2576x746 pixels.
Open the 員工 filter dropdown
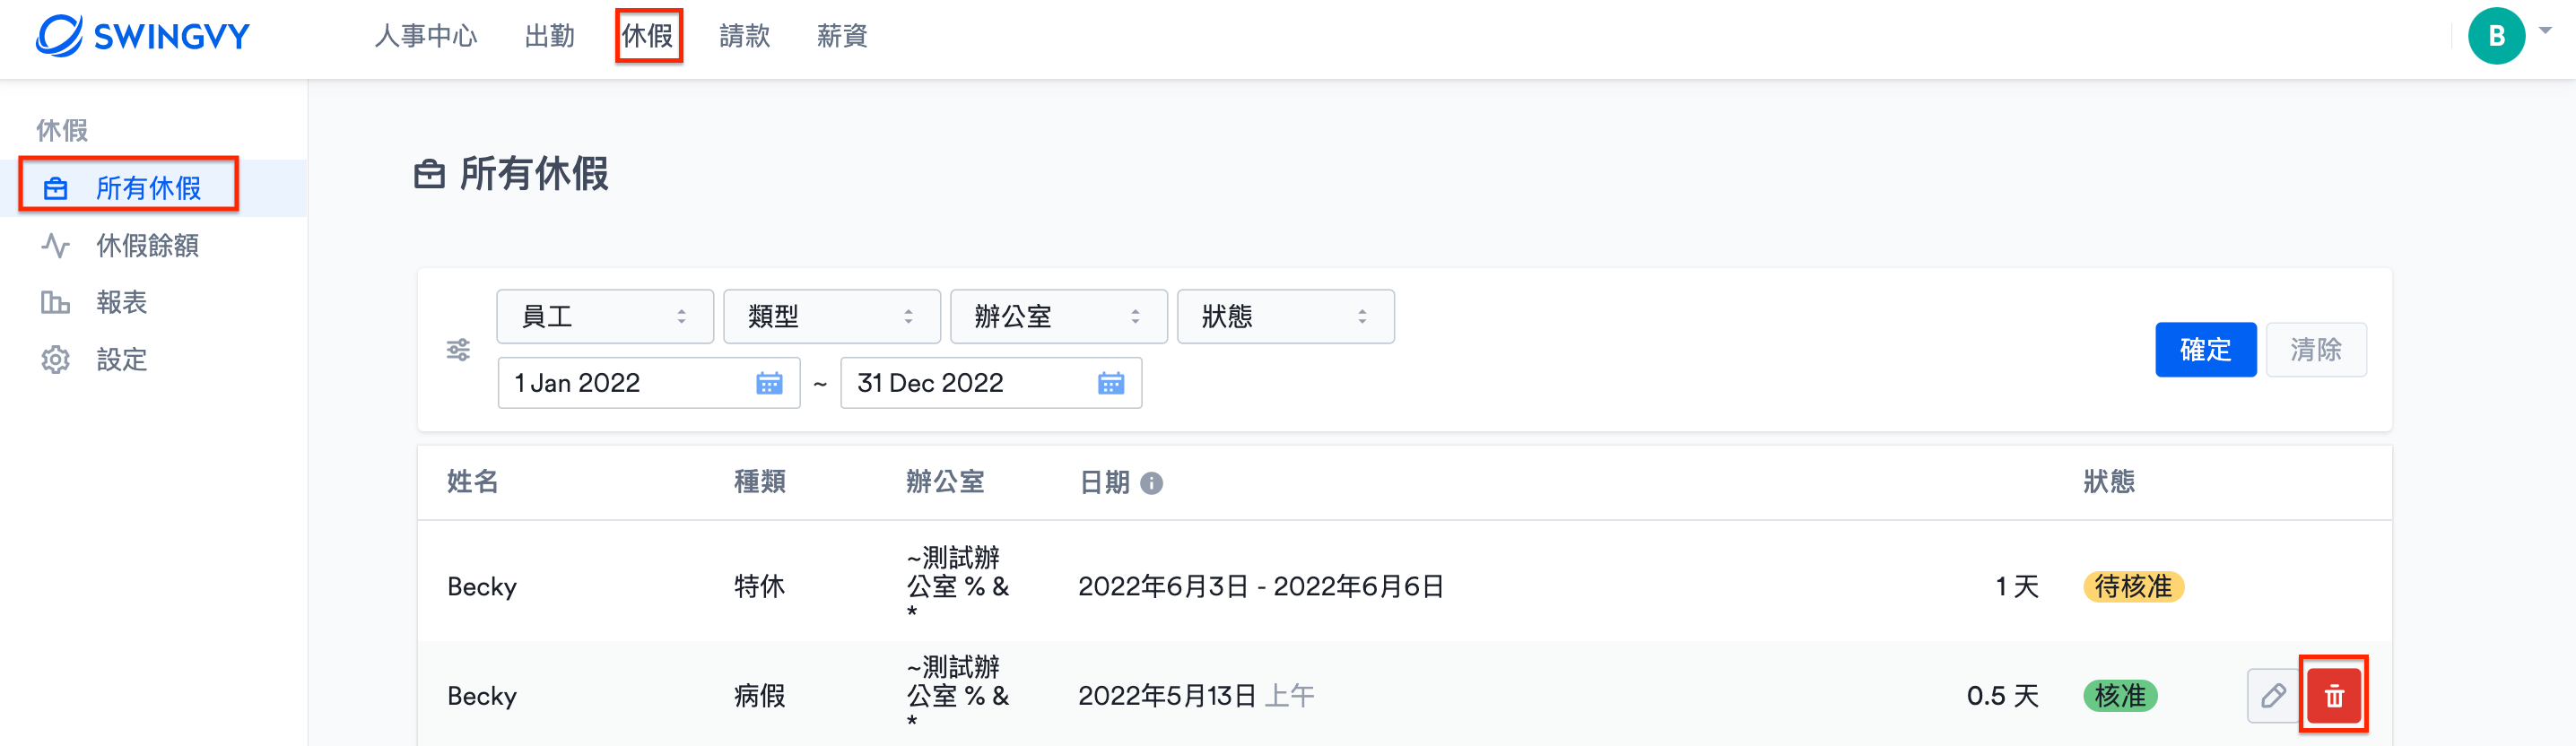click(x=605, y=317)
